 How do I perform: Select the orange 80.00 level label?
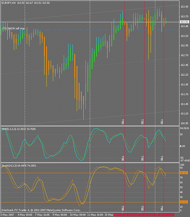pyautogui.click(x=184, y=173)
